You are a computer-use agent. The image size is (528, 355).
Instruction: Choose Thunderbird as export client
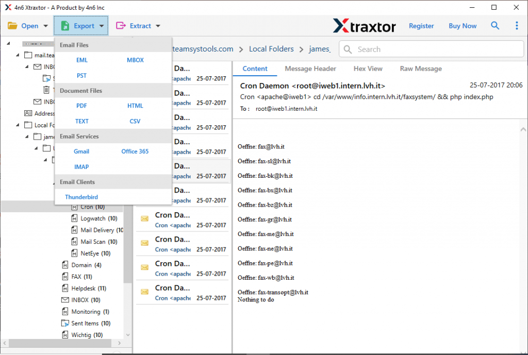[81, 197]
